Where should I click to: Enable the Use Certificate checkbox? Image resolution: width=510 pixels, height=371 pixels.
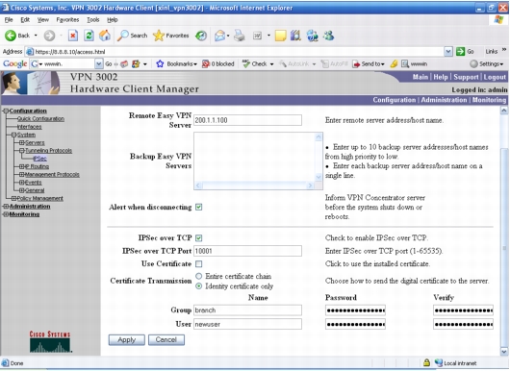pos(199,263)
